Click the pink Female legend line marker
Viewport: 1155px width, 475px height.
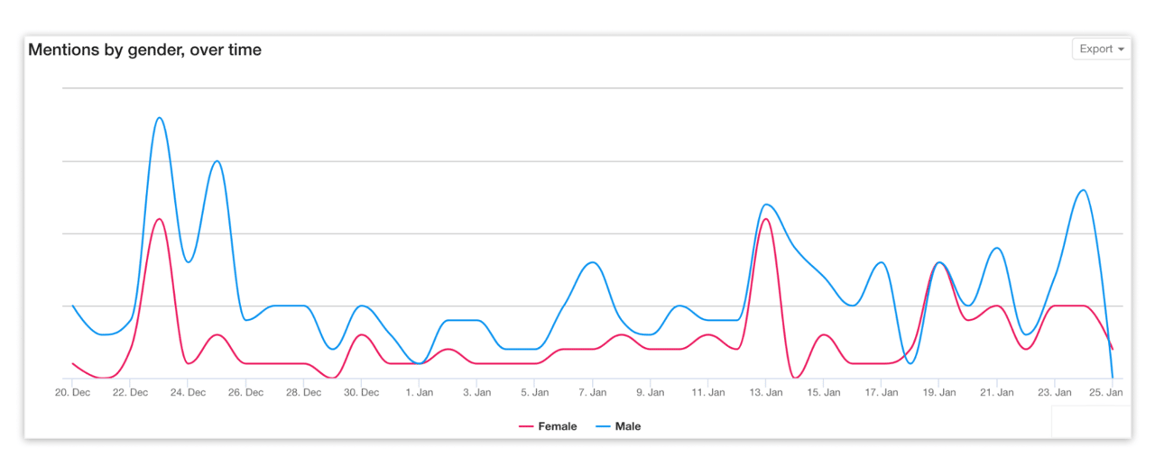coord(525,426)
